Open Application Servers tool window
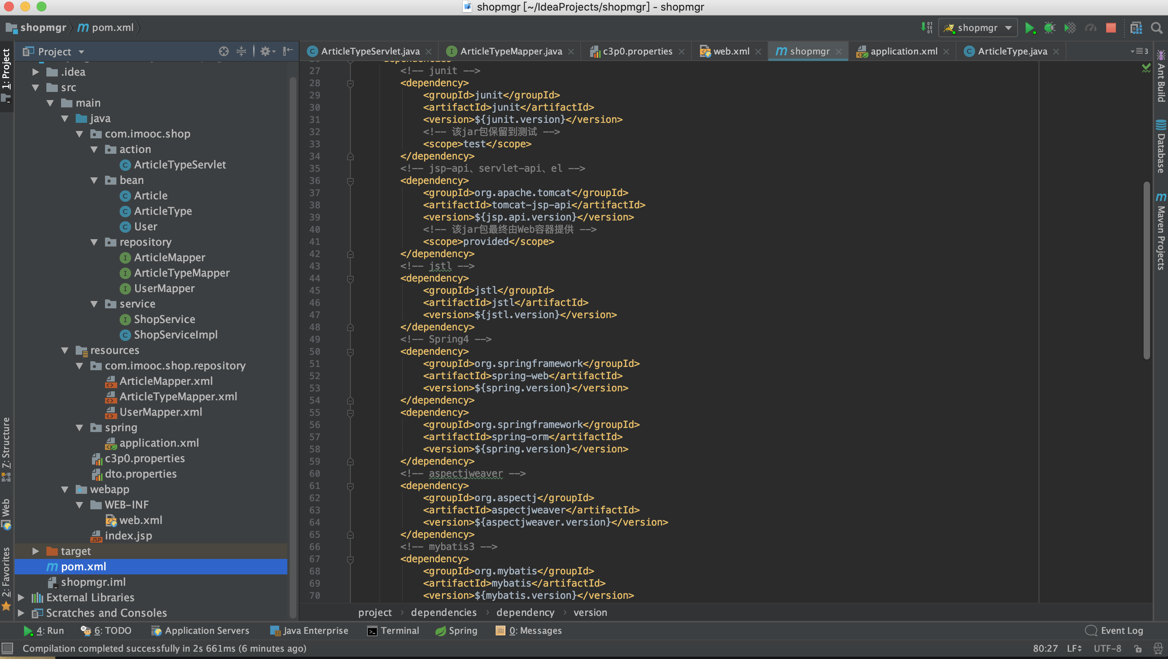 pos(200,631)
